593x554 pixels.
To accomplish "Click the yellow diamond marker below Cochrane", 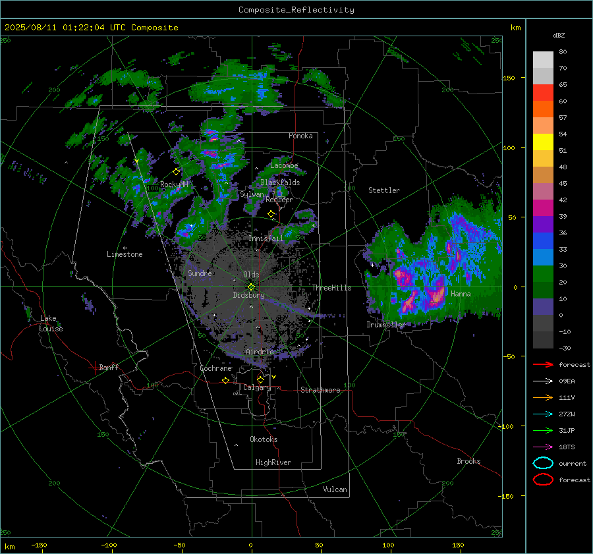I will 225,380.
